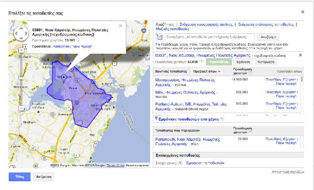The image size is (314, 190).
Task: Click the blue Τέλος button
Action: (19, 177)
